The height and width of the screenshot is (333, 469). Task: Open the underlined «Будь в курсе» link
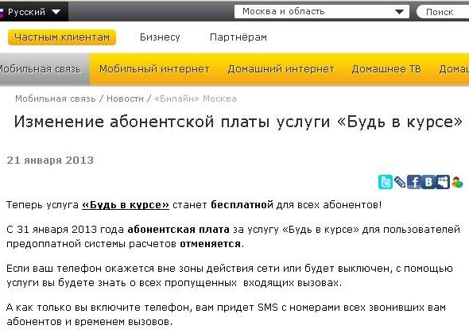pyautogui.click(x=126, y=205)
